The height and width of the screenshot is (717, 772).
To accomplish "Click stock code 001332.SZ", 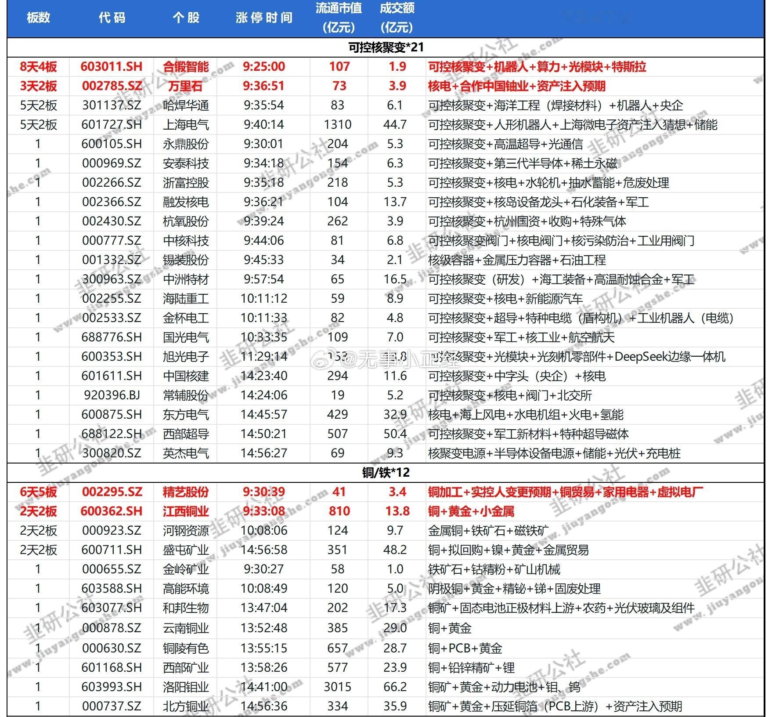I will 112,260.
